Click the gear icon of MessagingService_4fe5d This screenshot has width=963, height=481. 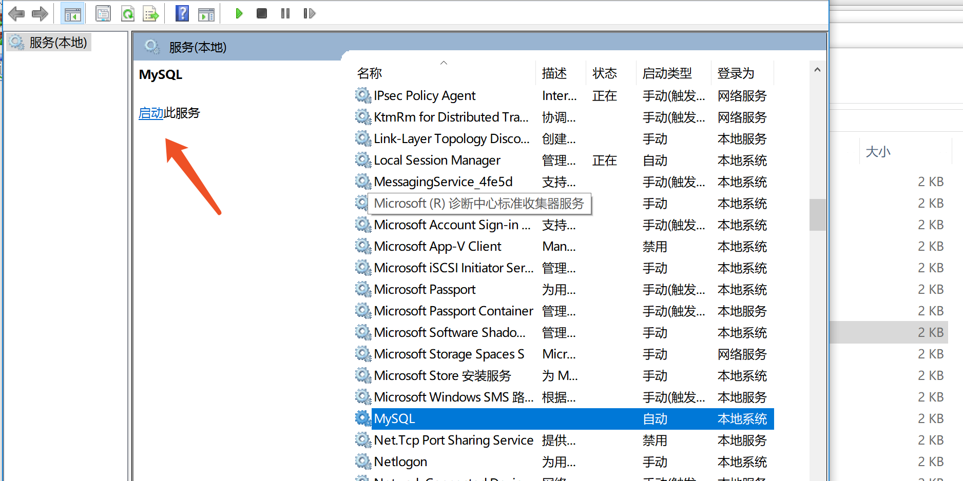pos(363,182)
